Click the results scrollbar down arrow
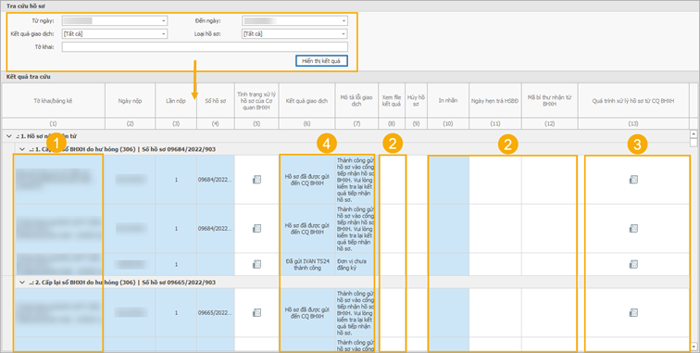Image resolution: width=700 pixels, height=353 pixels. pyautogui.click(x=694, y=347)
